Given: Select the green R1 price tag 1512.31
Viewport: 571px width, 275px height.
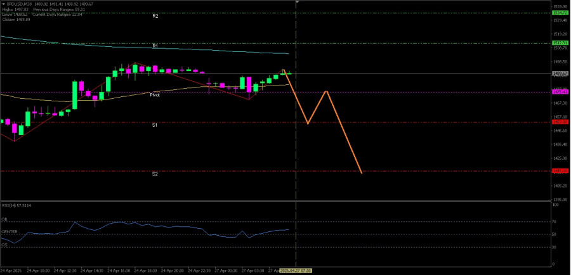Looking at the screenshot, I should [560, 43].
